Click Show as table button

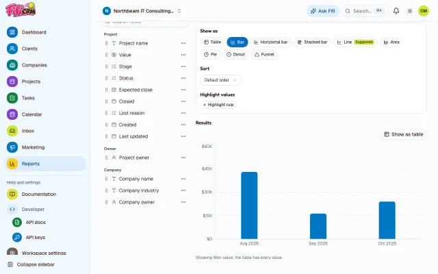click(403, 134)
